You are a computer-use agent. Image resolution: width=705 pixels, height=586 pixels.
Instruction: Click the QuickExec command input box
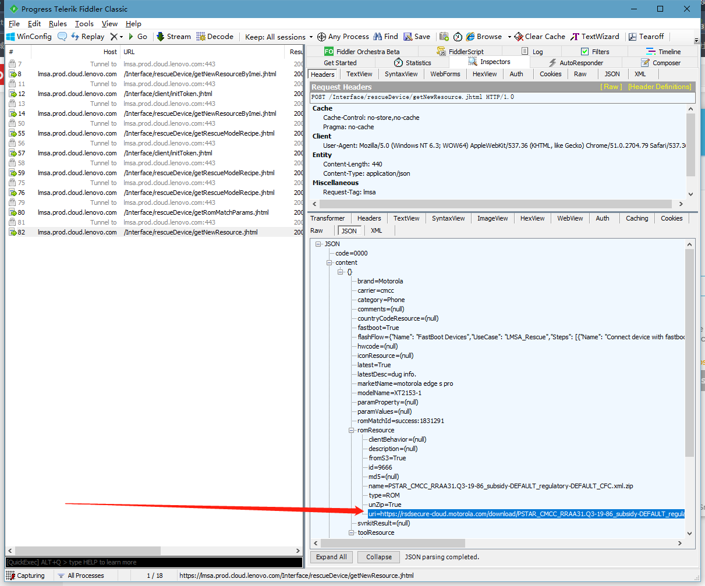pyautogui.click(x=154, y=562)
